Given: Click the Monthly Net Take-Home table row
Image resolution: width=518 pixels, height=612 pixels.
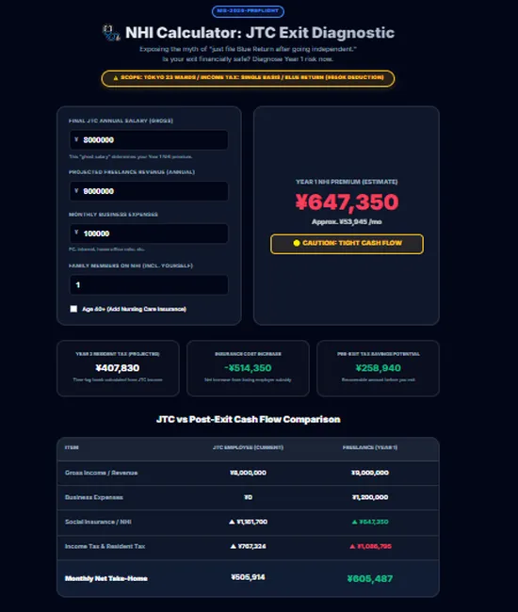Looking at the screenshot, I should click(248, 578).
